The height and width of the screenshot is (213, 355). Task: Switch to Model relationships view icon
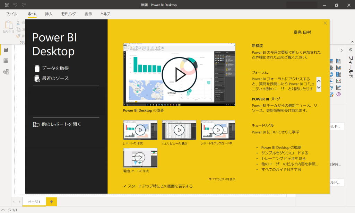[x=6, y=72]
